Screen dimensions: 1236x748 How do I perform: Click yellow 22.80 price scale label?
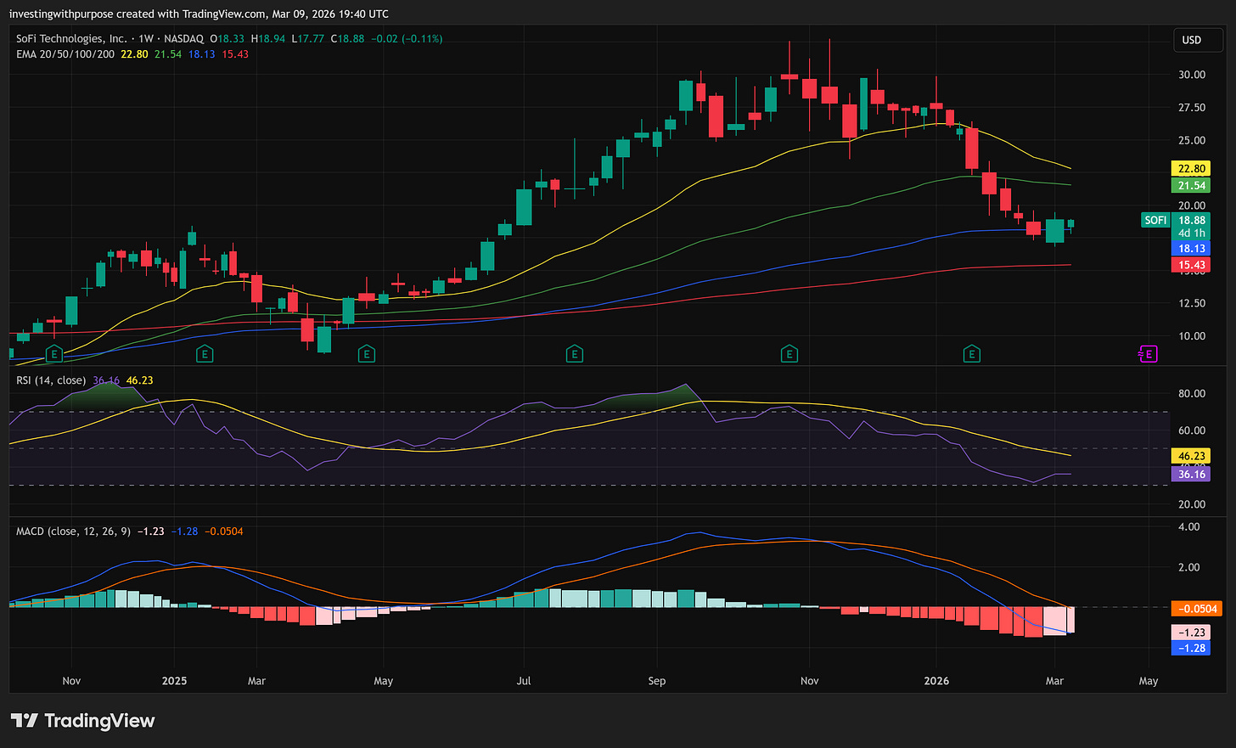pyautogui.click(x=1191, y=168)
